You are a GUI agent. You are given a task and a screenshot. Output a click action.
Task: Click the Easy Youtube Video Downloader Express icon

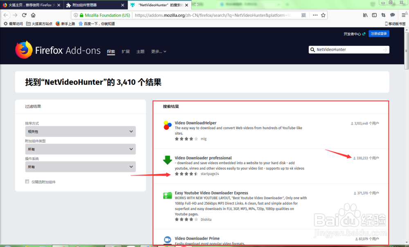167,195
